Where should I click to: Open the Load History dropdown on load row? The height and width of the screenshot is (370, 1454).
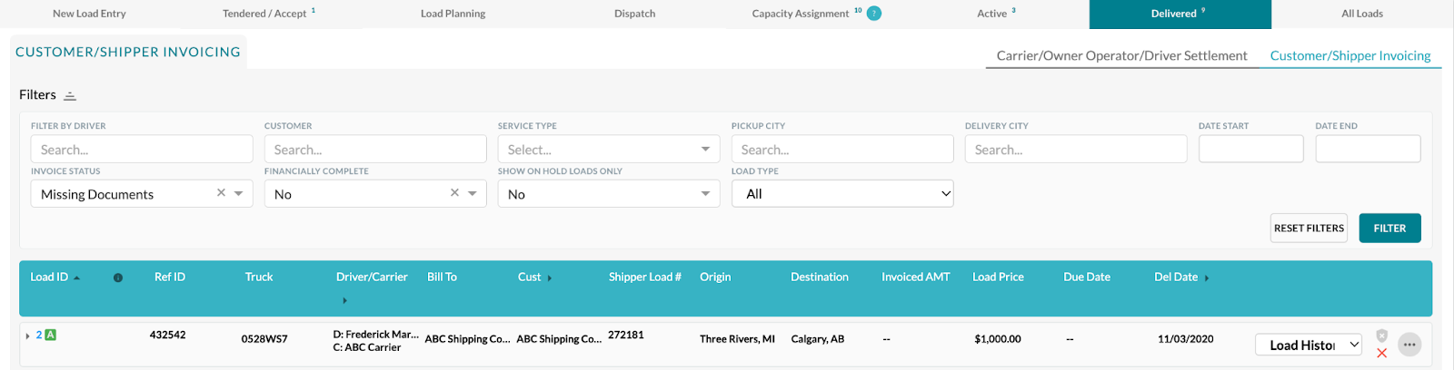tap(1309, 345)
